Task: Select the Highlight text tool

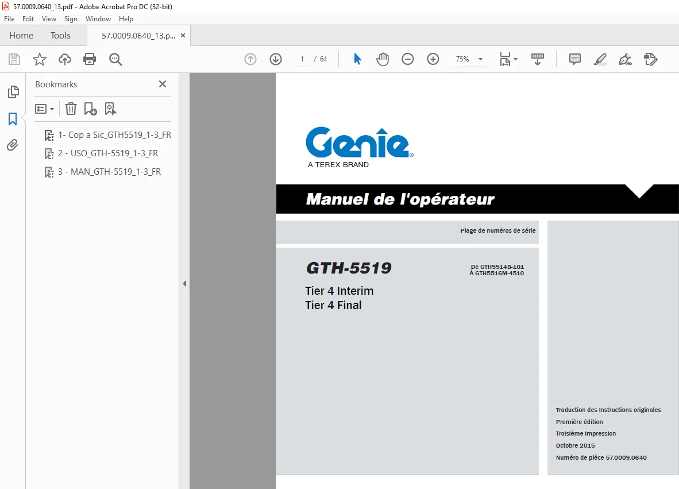Action: click(600, 59)
